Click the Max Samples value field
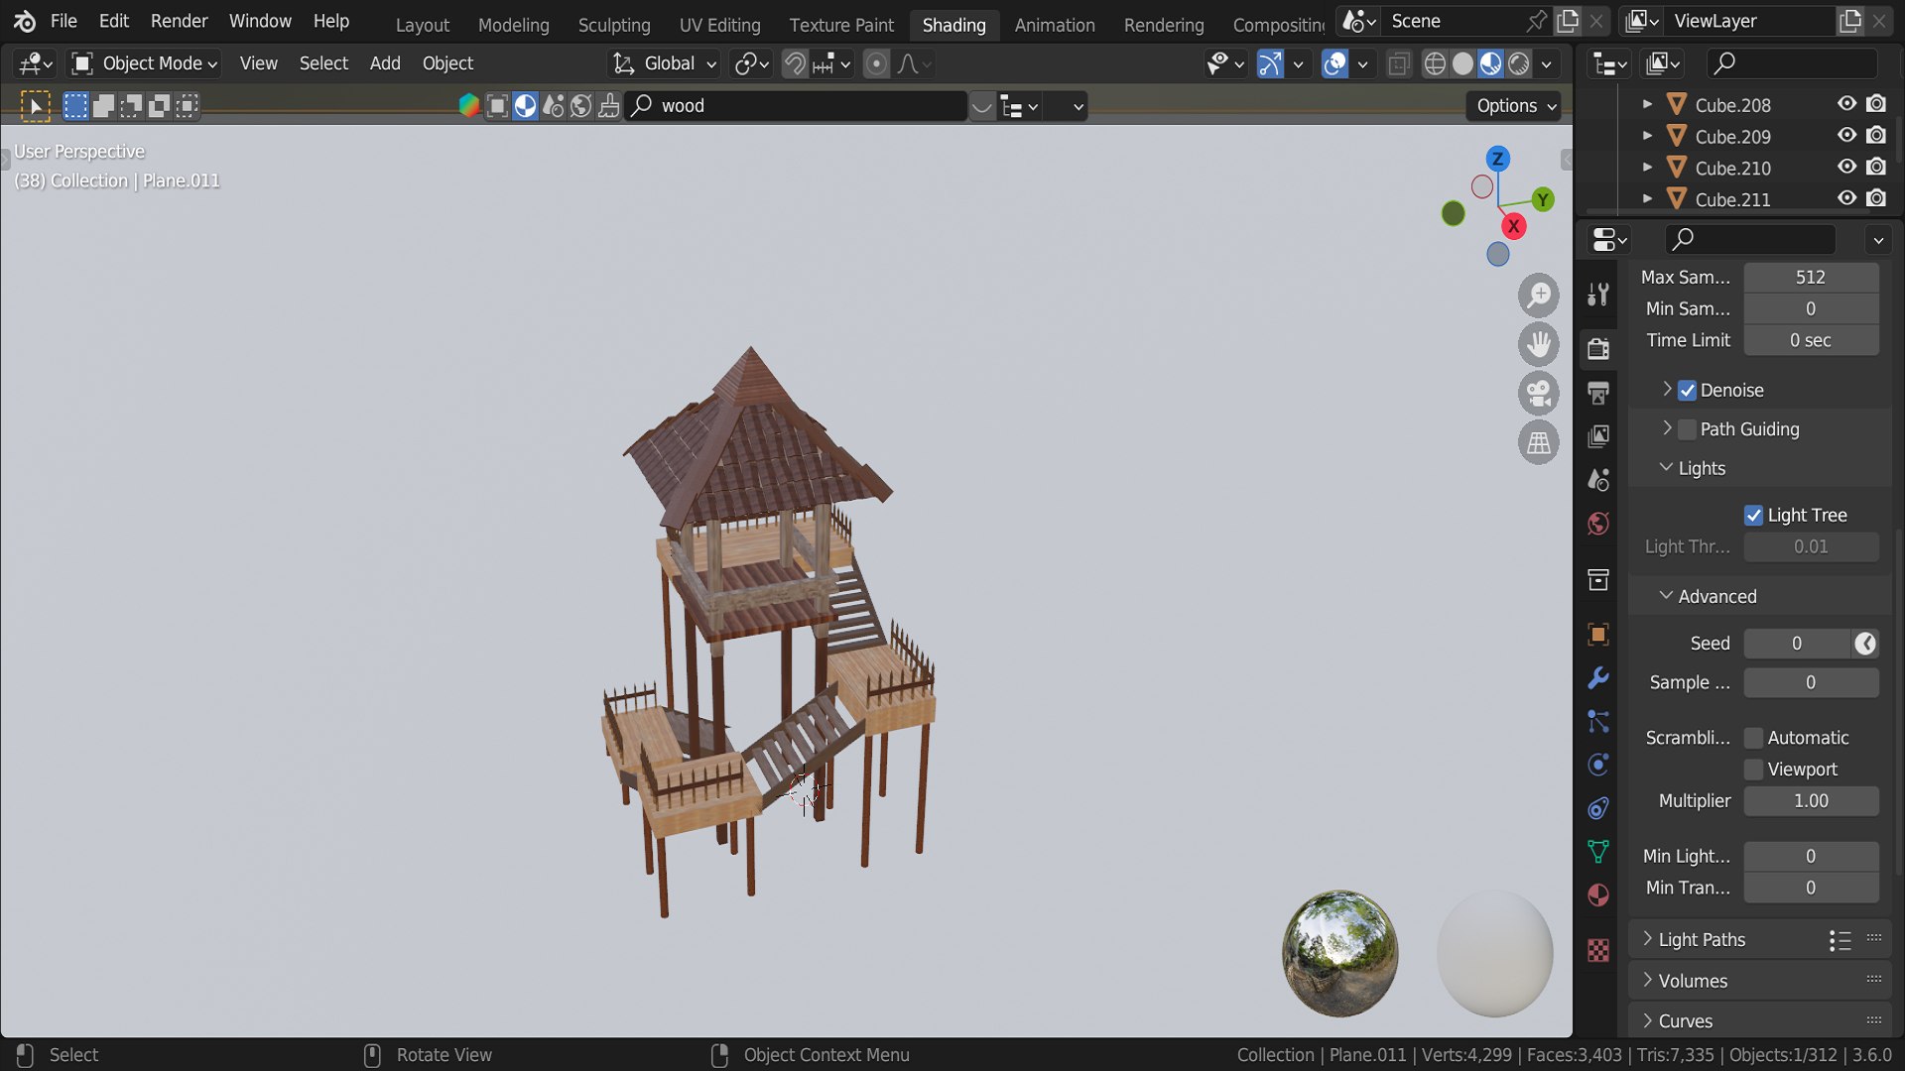 coord(1811,278)
